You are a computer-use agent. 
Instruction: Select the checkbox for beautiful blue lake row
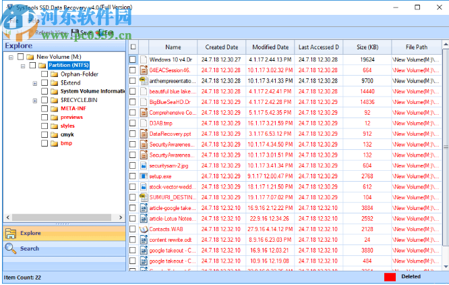(x=133, y=91)
